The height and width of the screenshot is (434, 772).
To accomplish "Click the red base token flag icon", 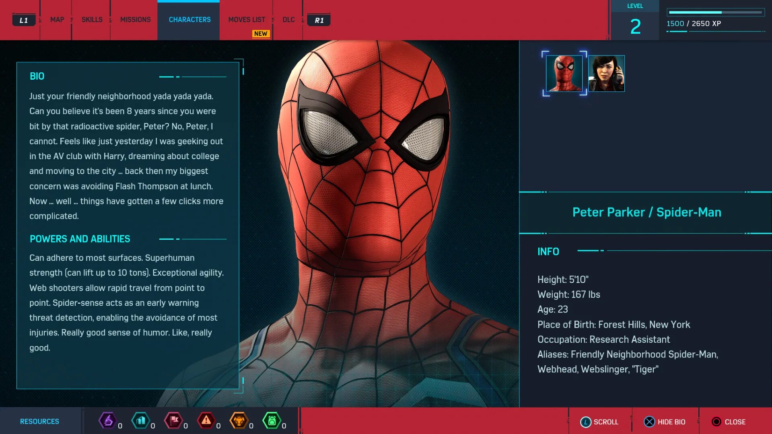I will click(173, 421).
